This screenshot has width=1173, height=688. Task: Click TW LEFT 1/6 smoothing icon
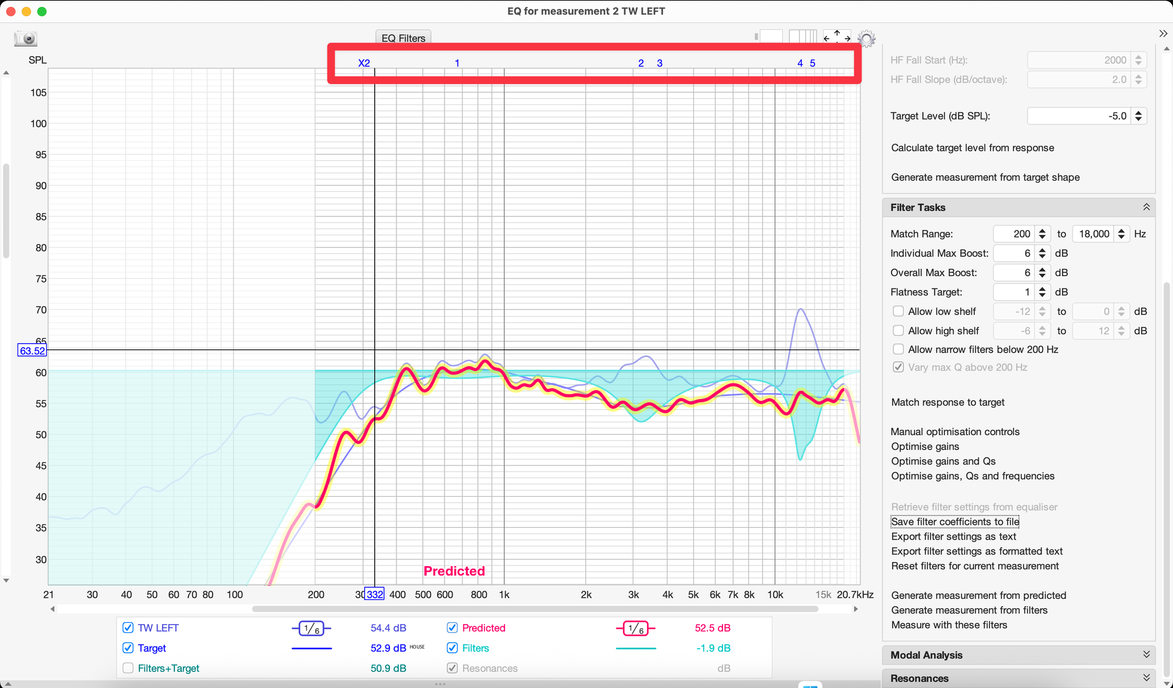pos(311,629)
